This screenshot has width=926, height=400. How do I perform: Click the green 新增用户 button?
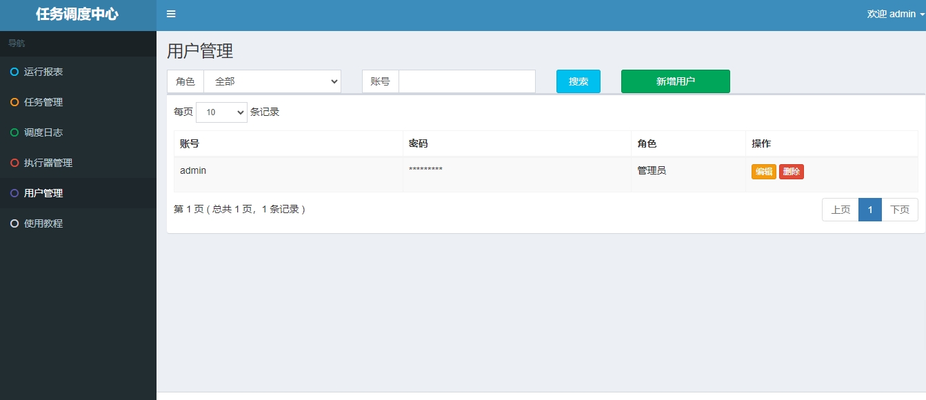pos(675,81)
